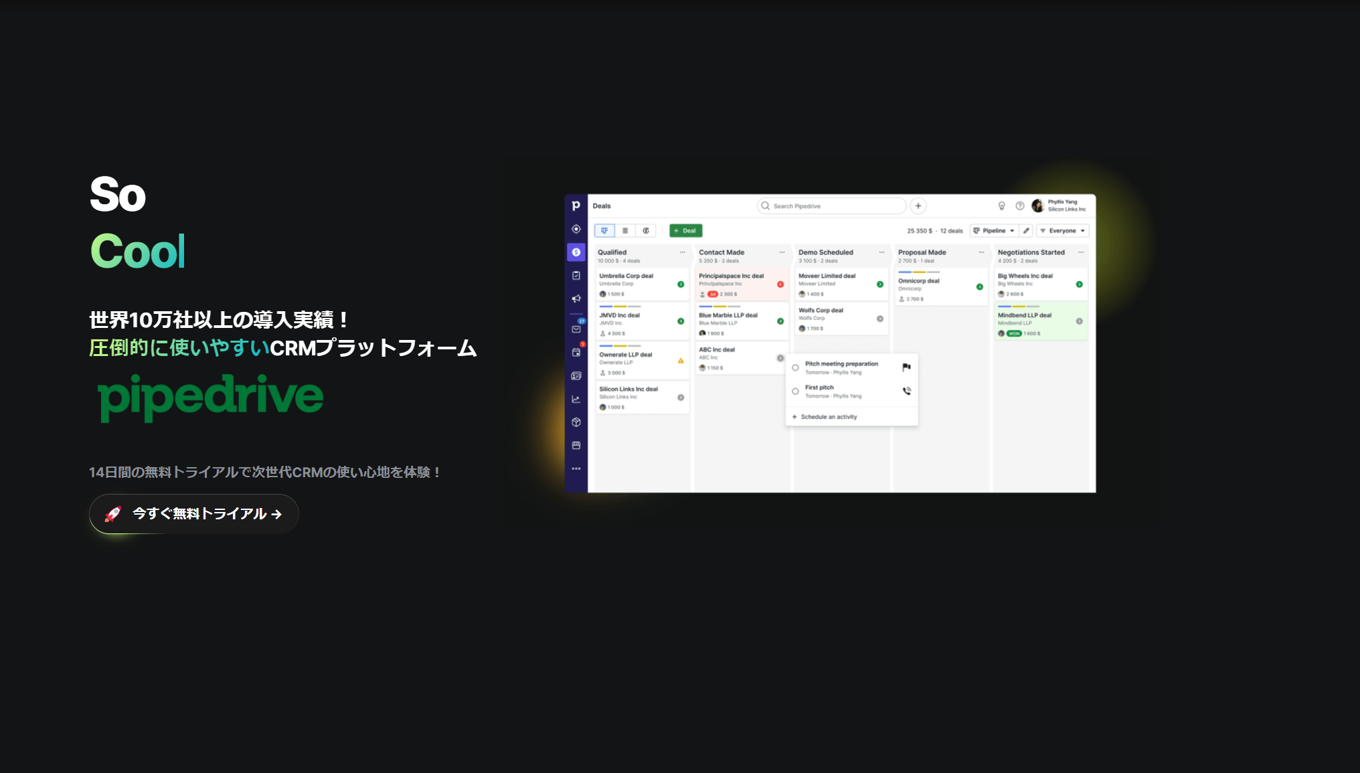
Task: Click the sidebar More three-dots icon
Action: 576,468
